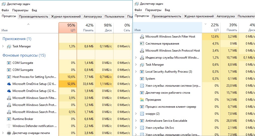Switch to Автозагрузка tab in right window

point(225,16)
